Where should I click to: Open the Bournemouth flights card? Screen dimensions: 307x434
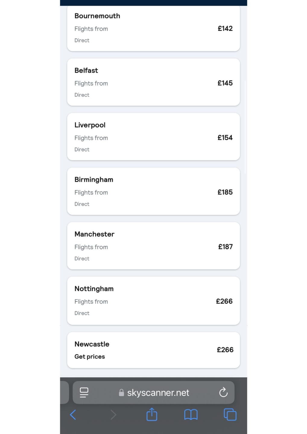[153, 28]
